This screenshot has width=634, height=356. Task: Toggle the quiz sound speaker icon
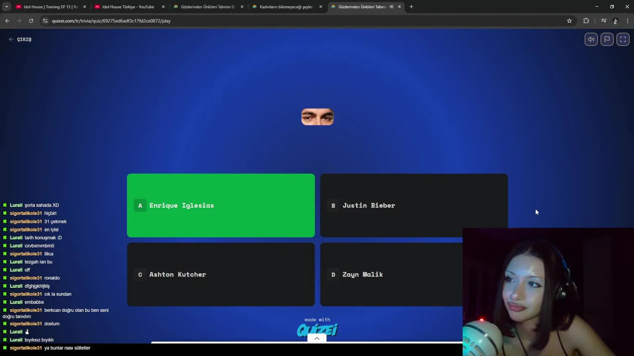(591, 40)
